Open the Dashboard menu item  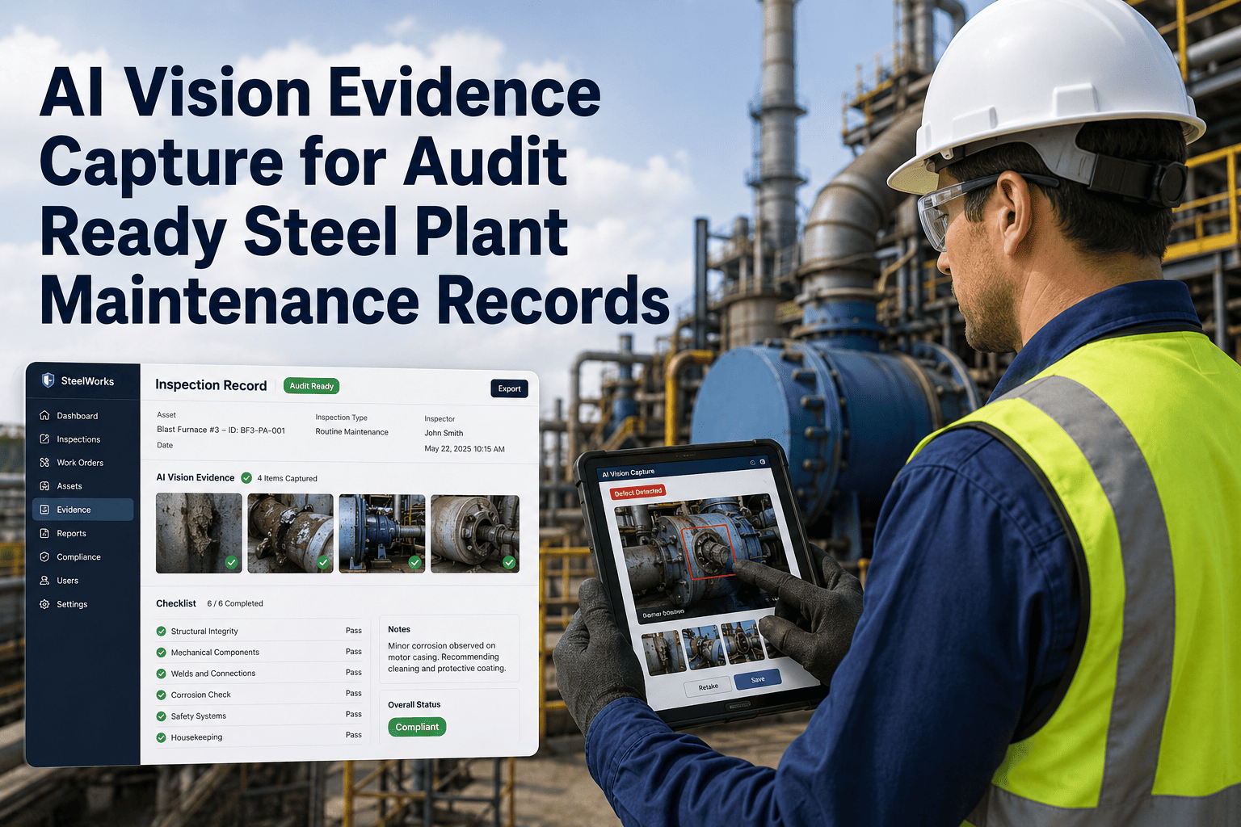pos(83,415)
